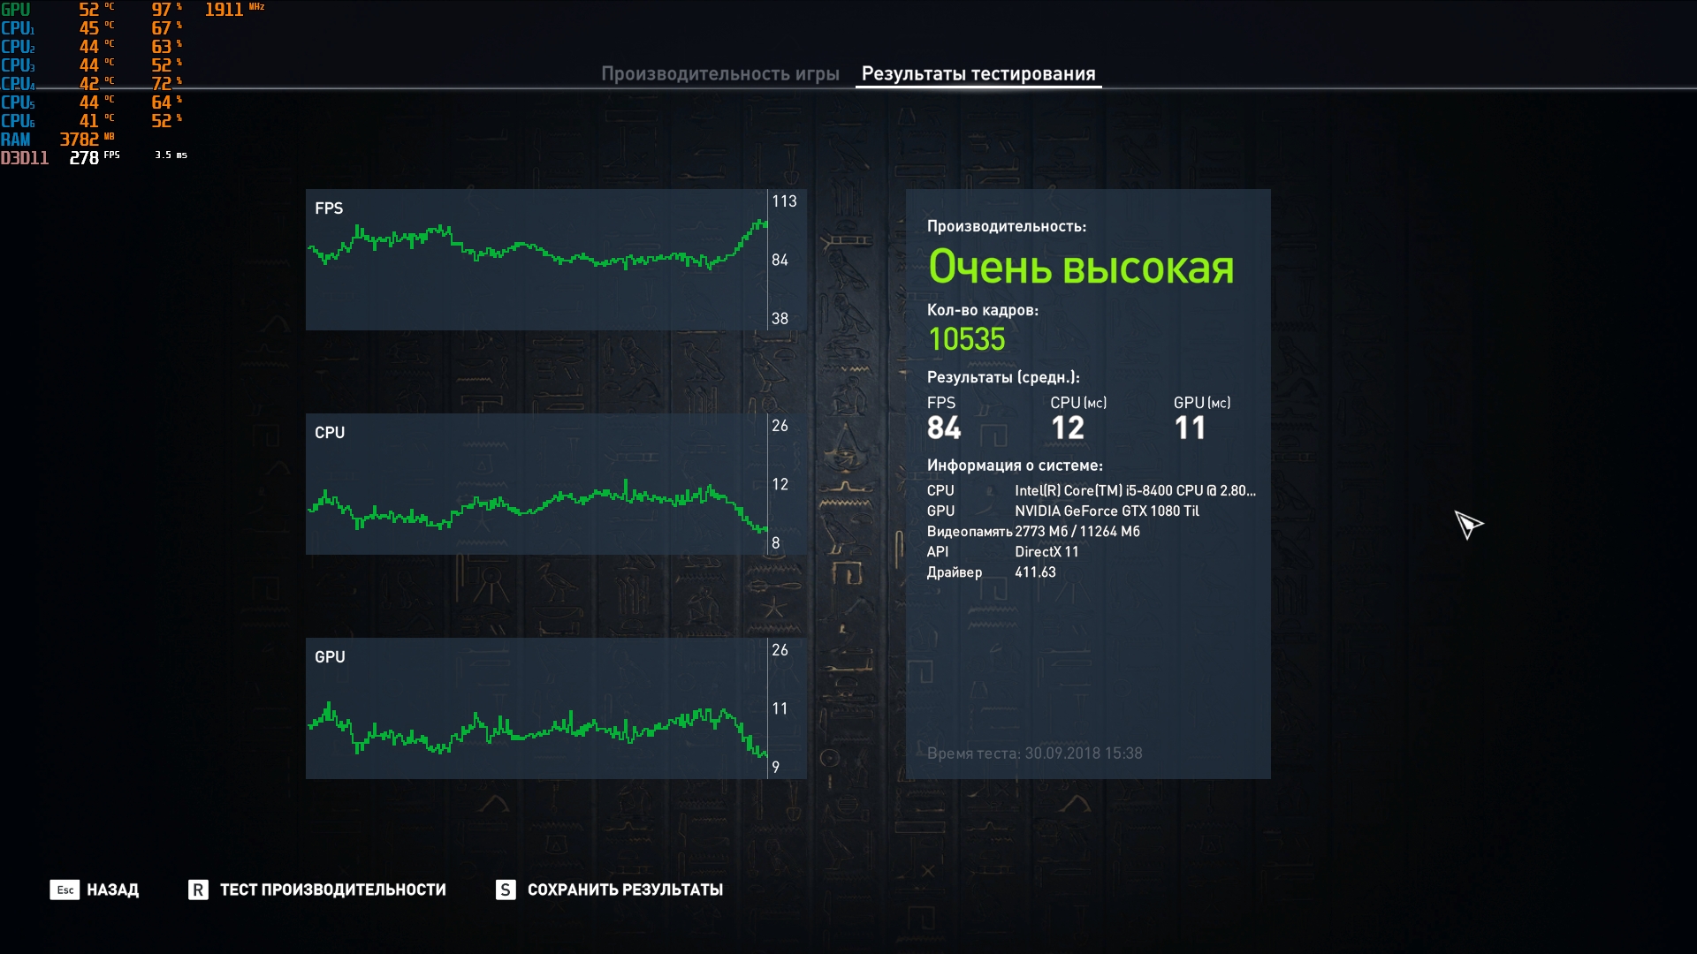Viewport: 1697px width, 954px height.
Task: Click the GPU overlay temperature reading
Action: tap(90, 10)
